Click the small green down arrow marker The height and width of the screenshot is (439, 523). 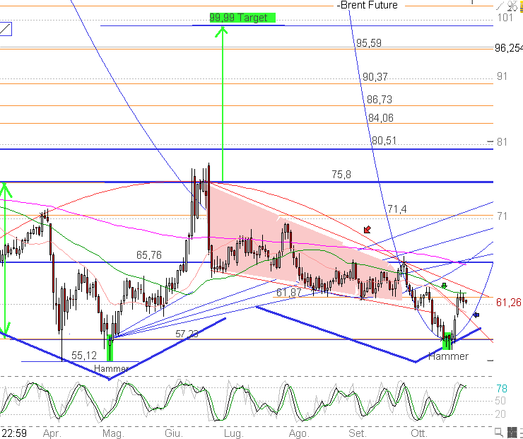click(x=444, y=285)
